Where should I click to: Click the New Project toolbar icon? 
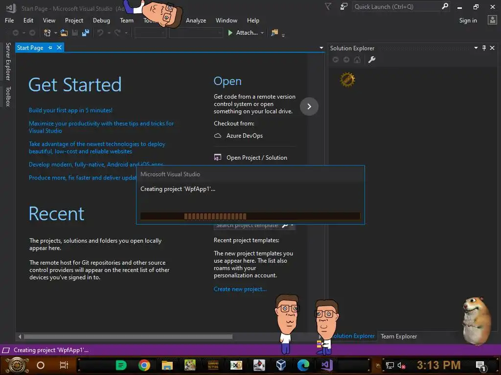(x=47, y=33)
